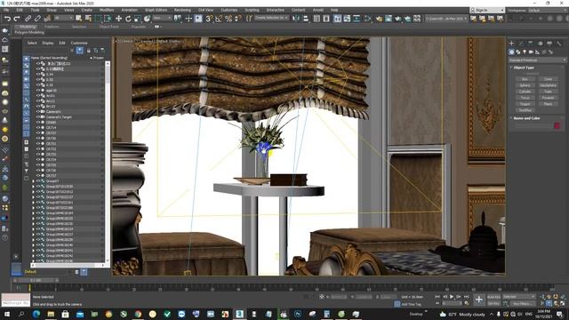Toggle Spinner Snap on the toolbar
Image resolution: width=569 pixels, height=320 pixels.
[x=237, y=19]
